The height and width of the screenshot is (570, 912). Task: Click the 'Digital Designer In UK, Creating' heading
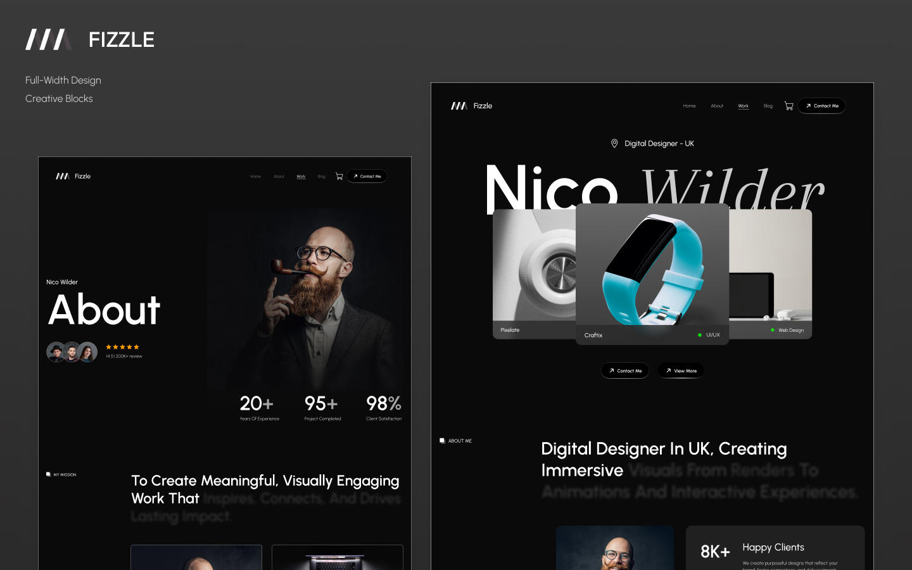click(664, 449)
